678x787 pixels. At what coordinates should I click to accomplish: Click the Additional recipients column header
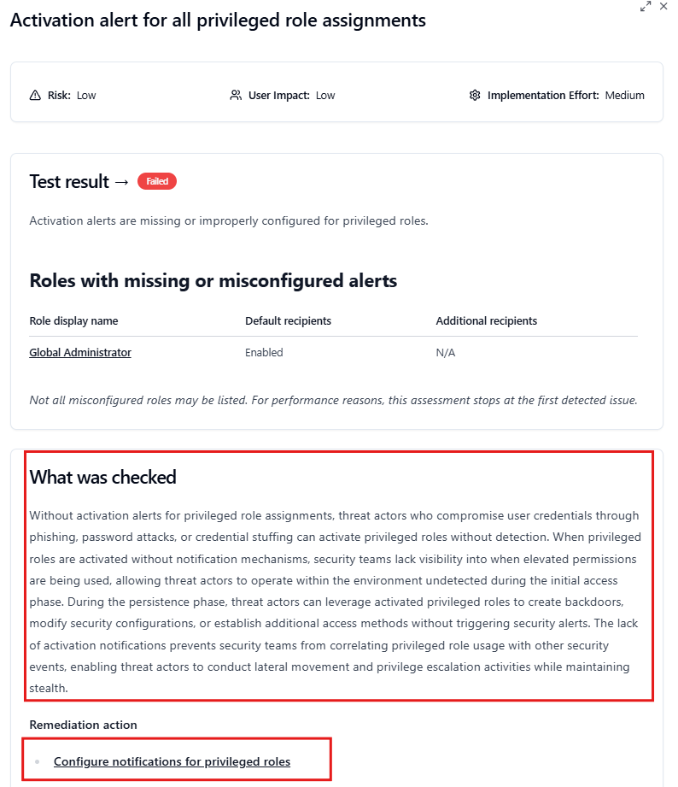coord(486,320)
